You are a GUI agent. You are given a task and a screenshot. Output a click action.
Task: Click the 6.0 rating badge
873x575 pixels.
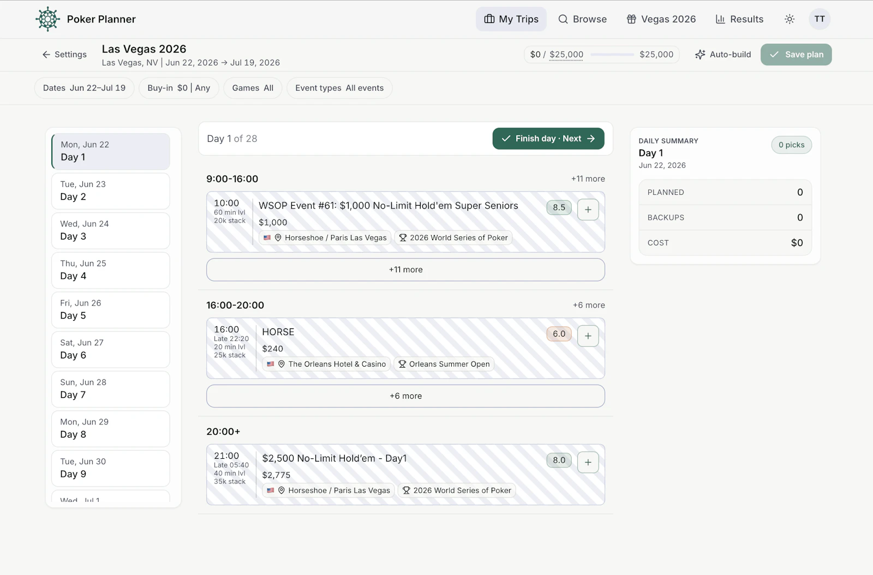pyautogui.click(x=559, y=334)
